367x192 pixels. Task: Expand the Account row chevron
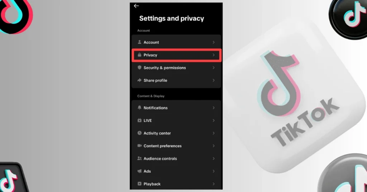click(214, 42)
